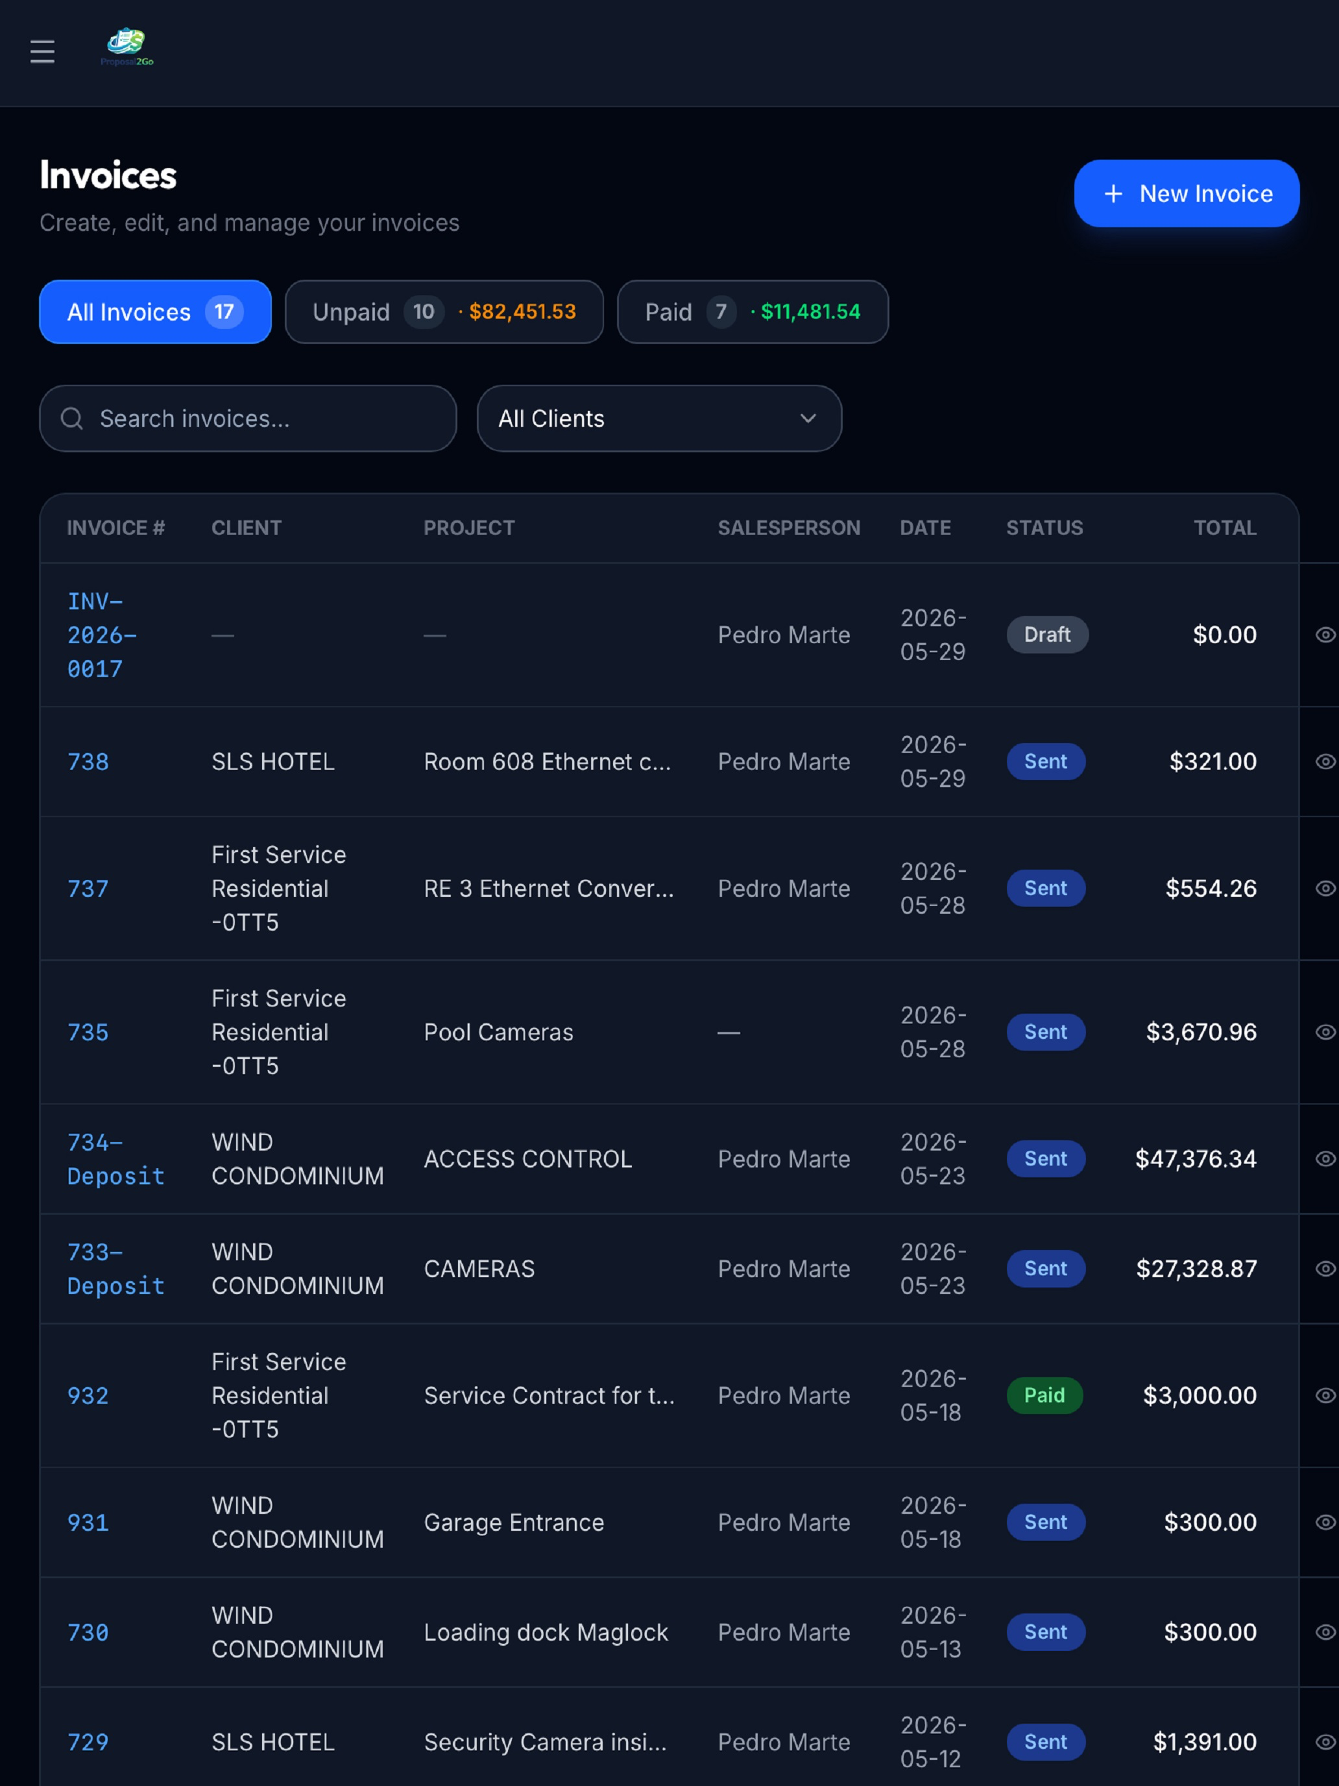View invoice 738 using eye icon
Viewport: 1339px width, 1786px height.
pos(1325,761)
